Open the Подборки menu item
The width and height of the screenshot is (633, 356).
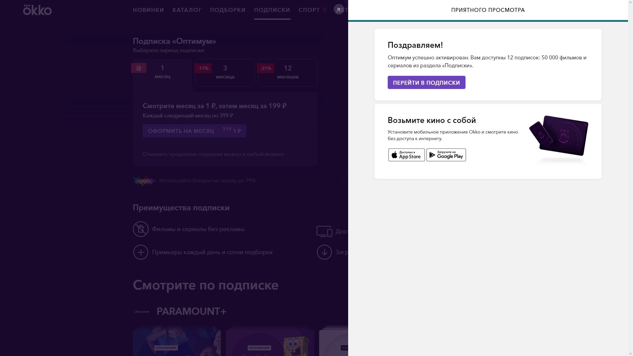(228, 10)
